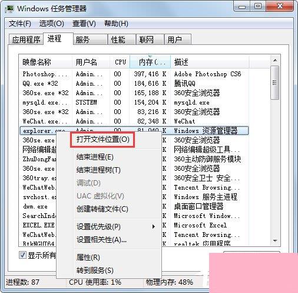Maximize the Task Manager window
298x293 pixels.
click(x=258, y=6)
